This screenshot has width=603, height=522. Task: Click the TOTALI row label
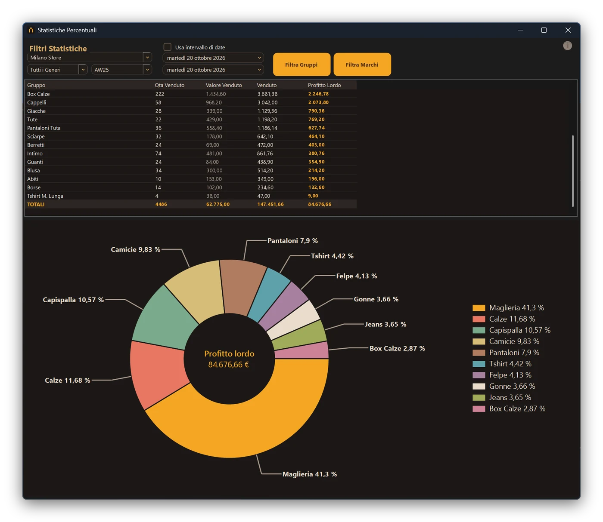click(36, 204)
